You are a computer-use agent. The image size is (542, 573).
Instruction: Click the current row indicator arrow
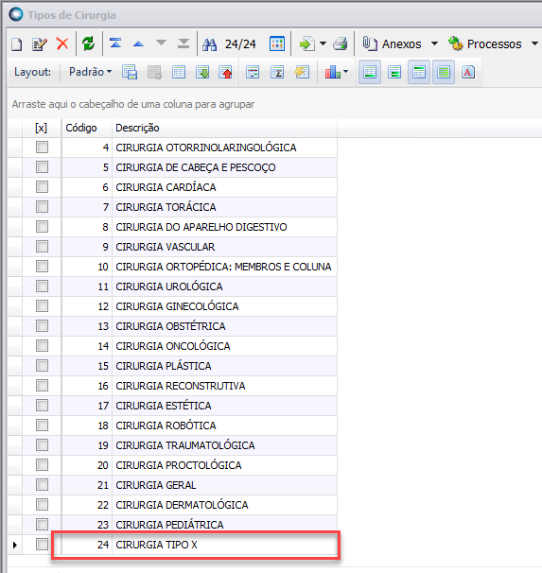(14, 545)
